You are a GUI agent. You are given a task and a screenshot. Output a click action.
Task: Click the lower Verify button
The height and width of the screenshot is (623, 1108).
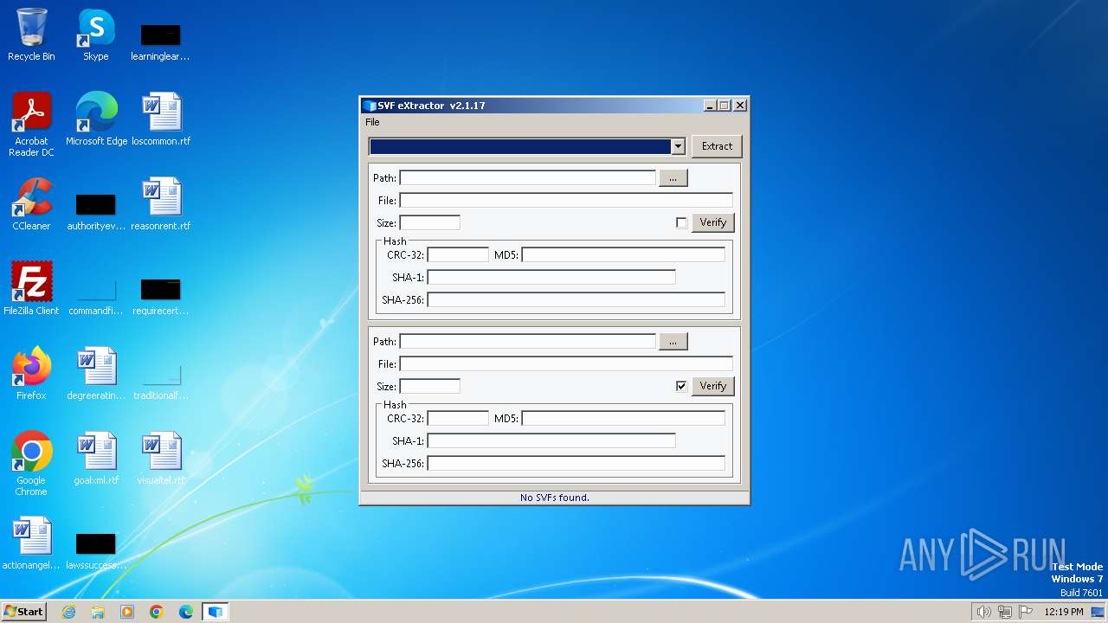713,386
